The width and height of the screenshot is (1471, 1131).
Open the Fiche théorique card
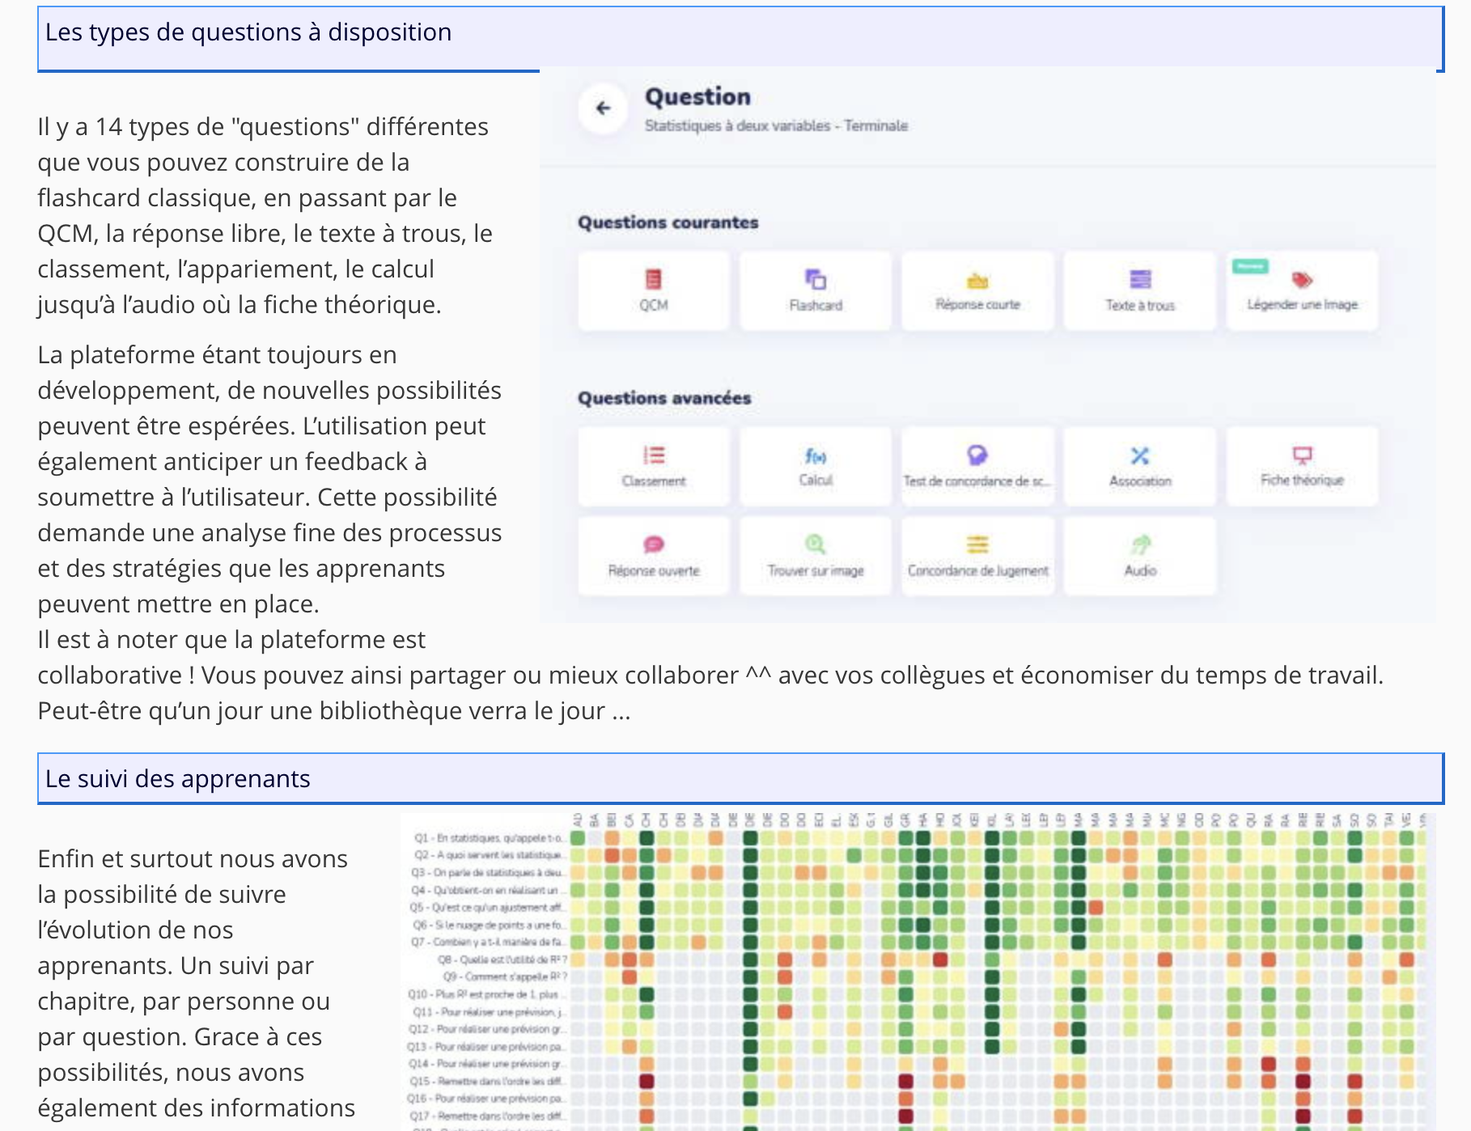(x=1302, y=466)
